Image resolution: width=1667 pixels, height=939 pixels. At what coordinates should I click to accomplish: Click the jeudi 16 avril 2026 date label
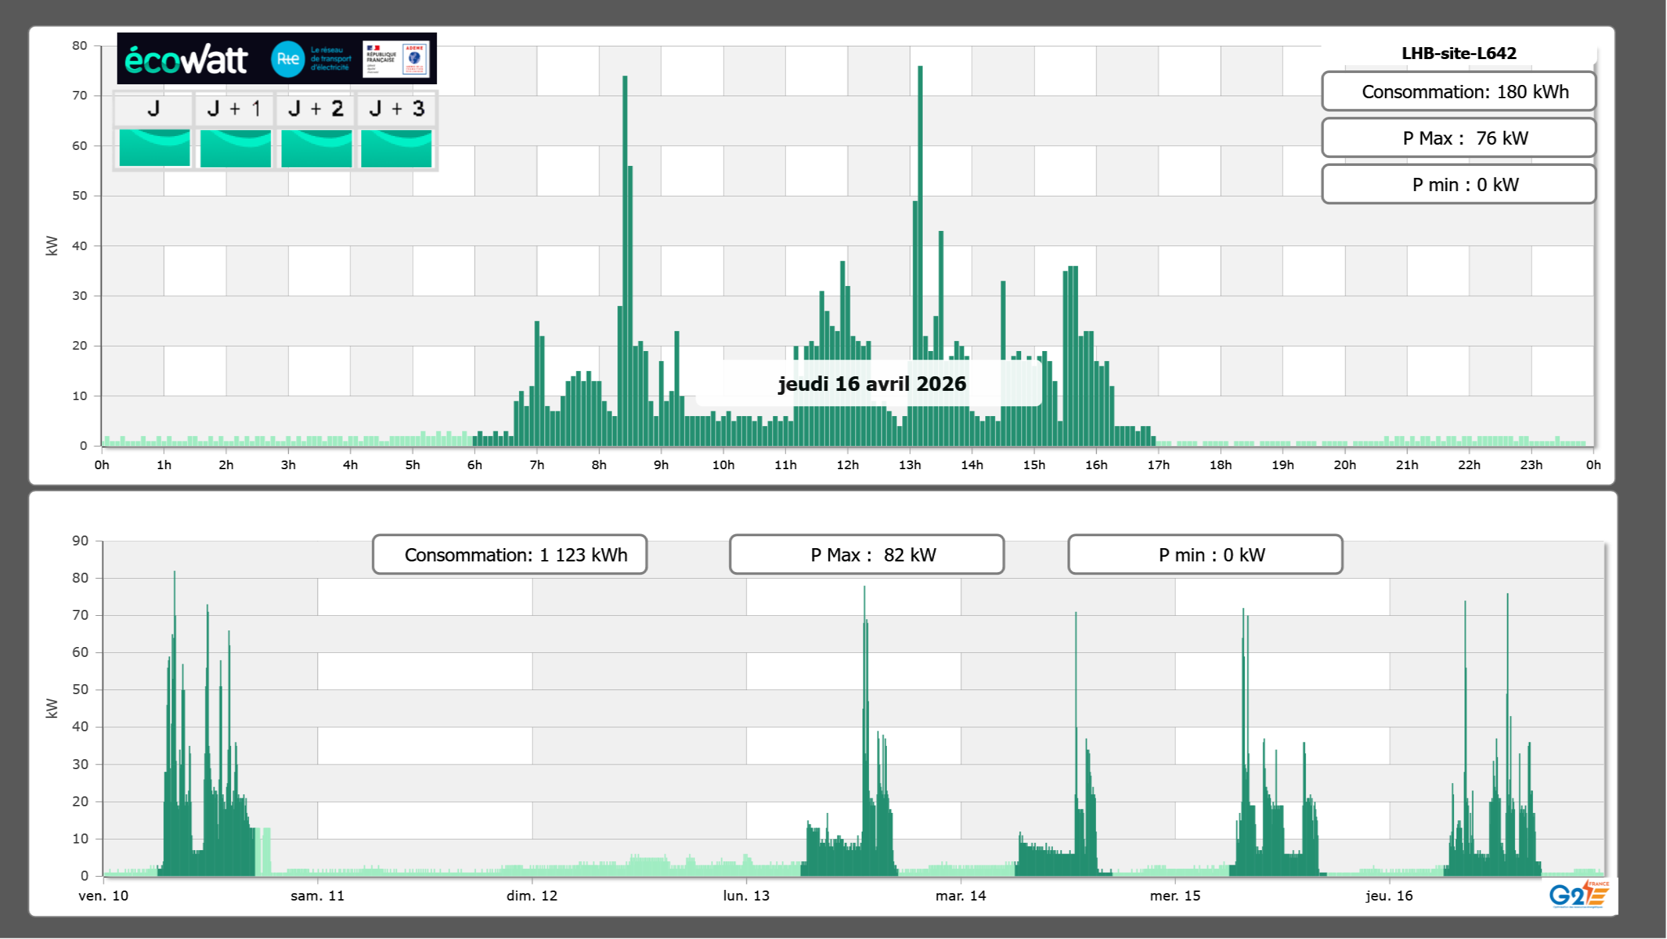coord(871,384)
